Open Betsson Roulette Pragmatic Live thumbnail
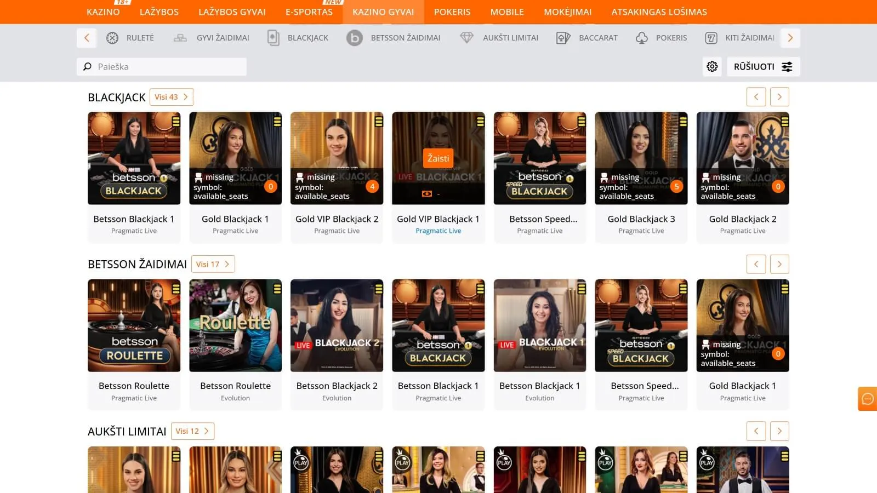Screen dimensions: 877x493 pos(134,325)
